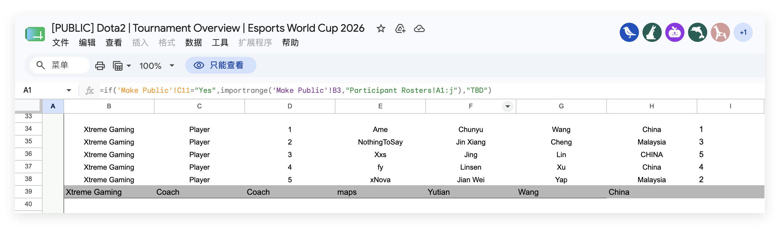This screenshot has height=228, width=780.
Task: Open the 插入 menu
Action: tap(140, 42)
